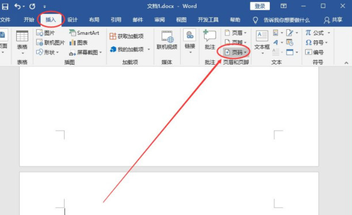Click 编号 number insert button
The width and height of the screenshot is (352, 215).
[x=315, y=52]
